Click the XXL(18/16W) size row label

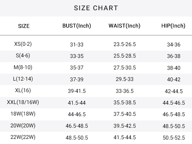coord(23,102)
